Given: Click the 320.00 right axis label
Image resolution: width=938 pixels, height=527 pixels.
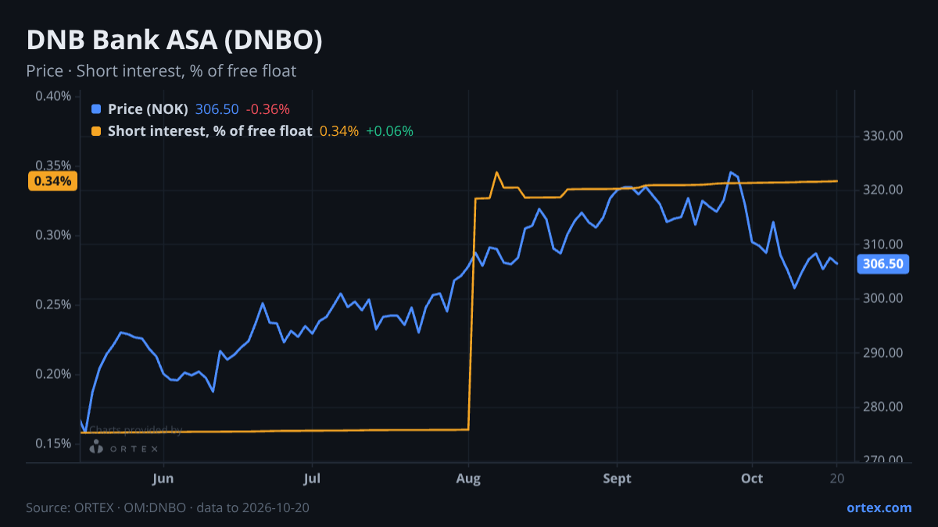Looking at the screenshot, I should click(883, 190).
